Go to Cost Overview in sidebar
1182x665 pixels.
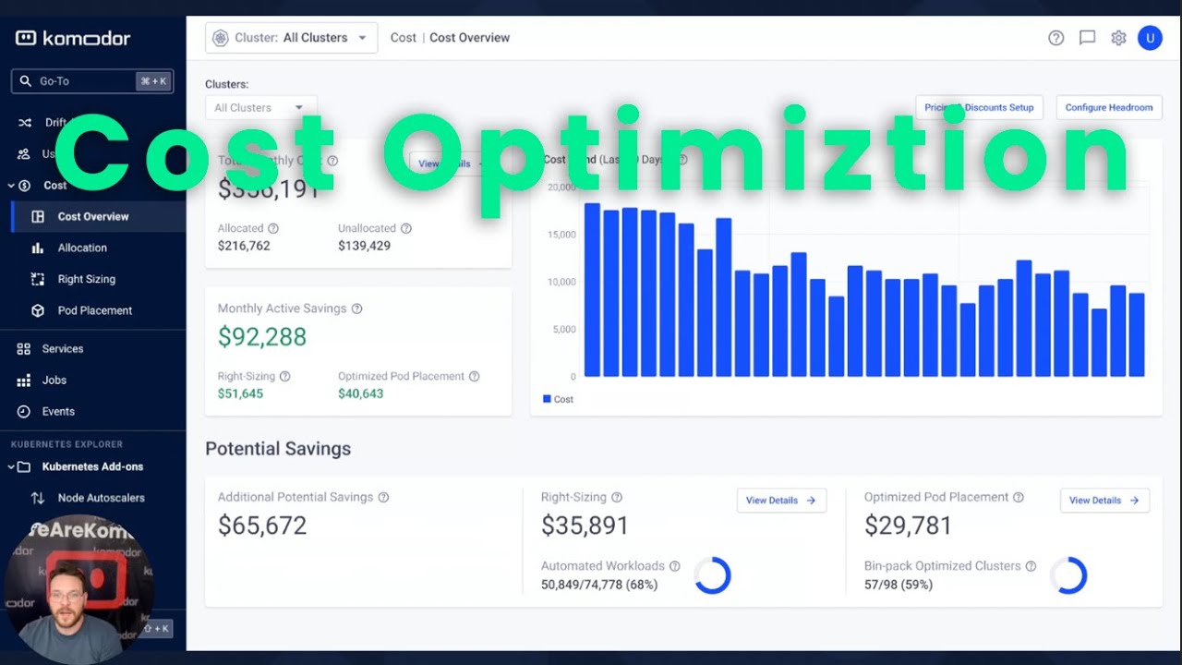pyautogui.click(x=92, y=216)
